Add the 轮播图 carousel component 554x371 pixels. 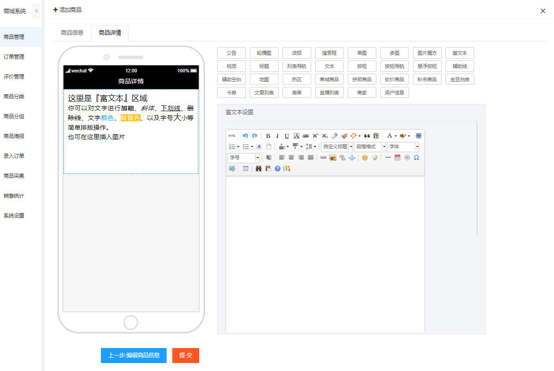coord(264,53)
